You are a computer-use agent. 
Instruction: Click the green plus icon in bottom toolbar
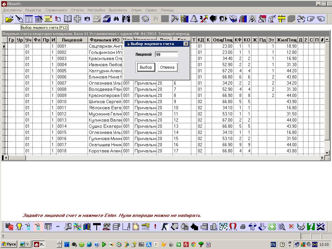pos(272,227)
